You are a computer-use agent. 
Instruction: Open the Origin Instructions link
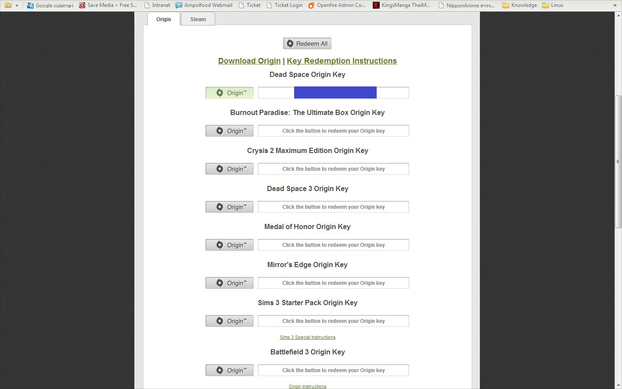(x=308, y=386)
